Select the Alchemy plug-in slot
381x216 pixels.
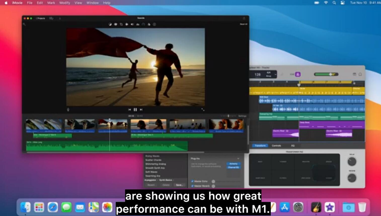(233, 164)
